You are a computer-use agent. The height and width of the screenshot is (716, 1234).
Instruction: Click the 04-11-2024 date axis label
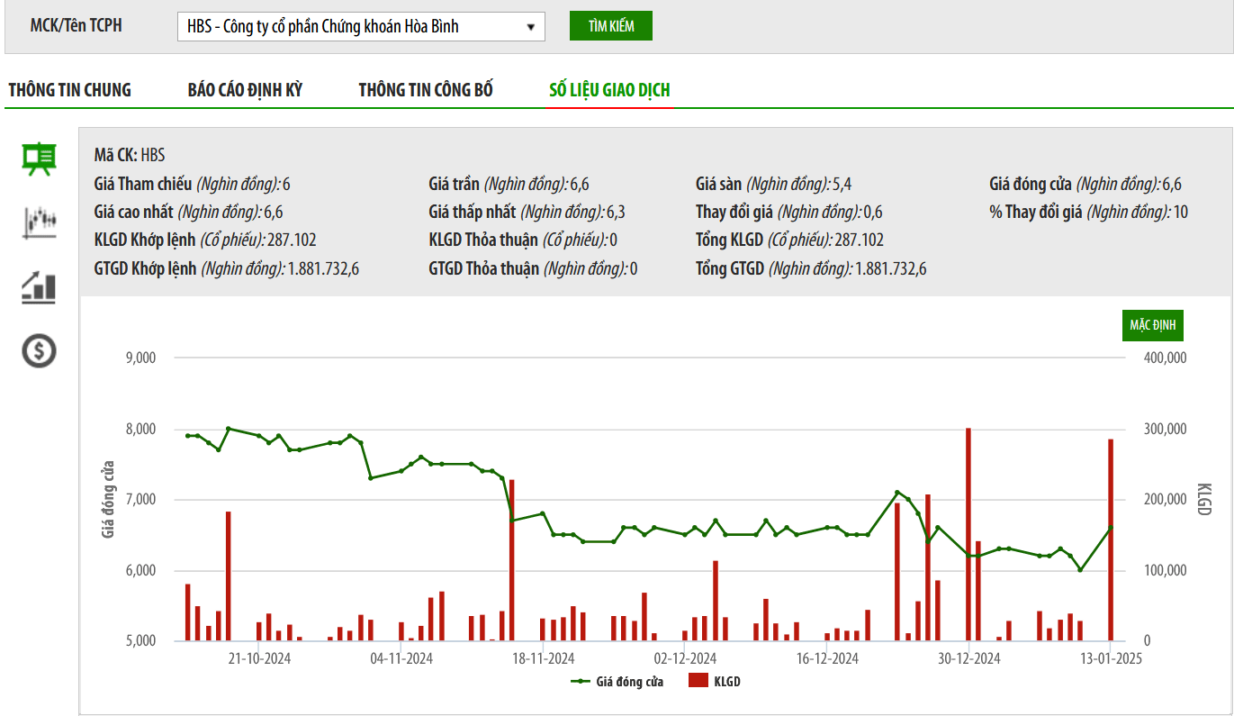coord(401,658)
